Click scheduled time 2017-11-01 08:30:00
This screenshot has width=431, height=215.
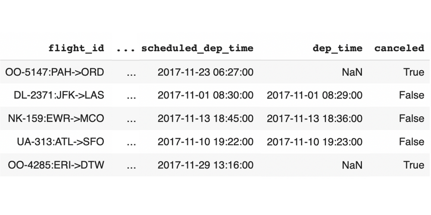pyautogui.click(x=206, y=95)
